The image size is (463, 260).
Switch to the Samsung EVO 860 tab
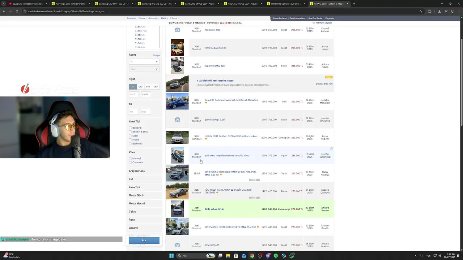tap(114, 4)
